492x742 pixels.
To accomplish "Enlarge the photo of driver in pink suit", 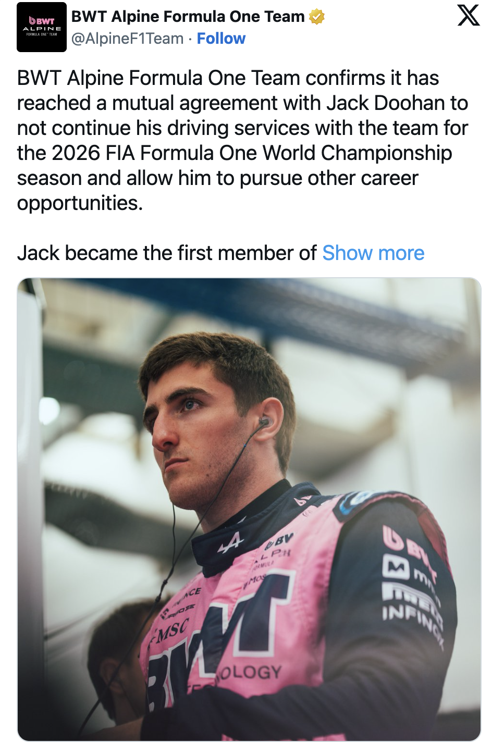I will pyautogui.click(x=249, y=509).
